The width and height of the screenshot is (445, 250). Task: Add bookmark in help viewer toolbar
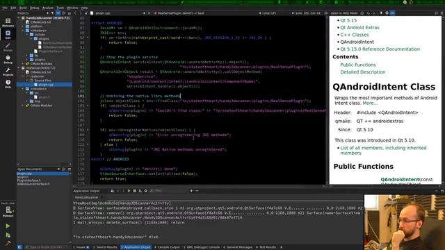381,13
